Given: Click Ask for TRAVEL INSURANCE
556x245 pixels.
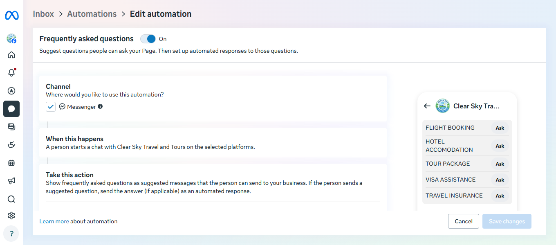Looking at the screenshot, I should [500, 196].
